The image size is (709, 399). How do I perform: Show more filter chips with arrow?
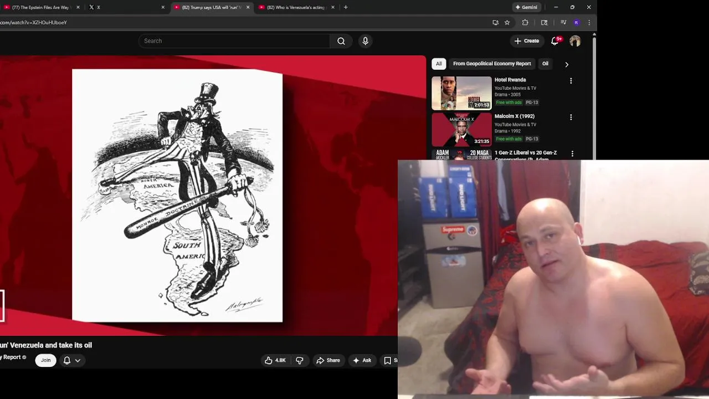point(567,64)
